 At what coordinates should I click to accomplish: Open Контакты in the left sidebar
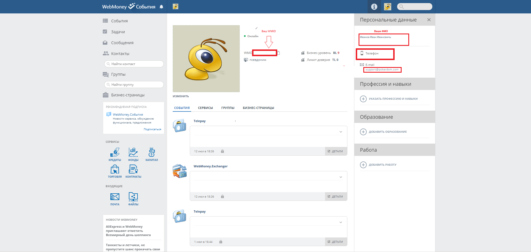click(120, 54)
